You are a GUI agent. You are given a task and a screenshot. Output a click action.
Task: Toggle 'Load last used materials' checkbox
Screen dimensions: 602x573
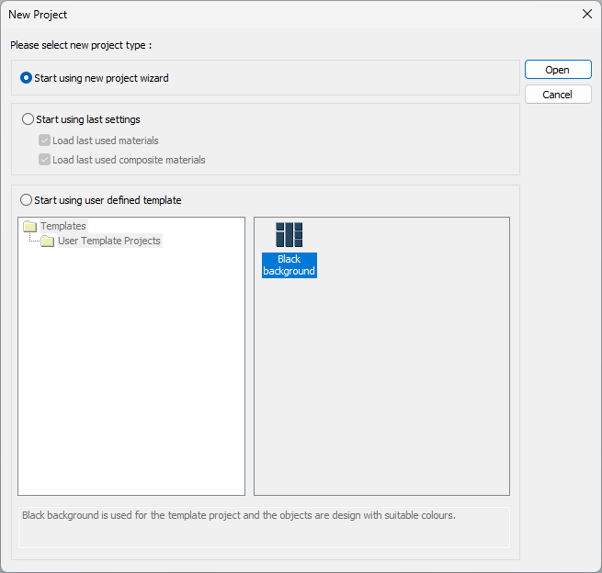44,140
